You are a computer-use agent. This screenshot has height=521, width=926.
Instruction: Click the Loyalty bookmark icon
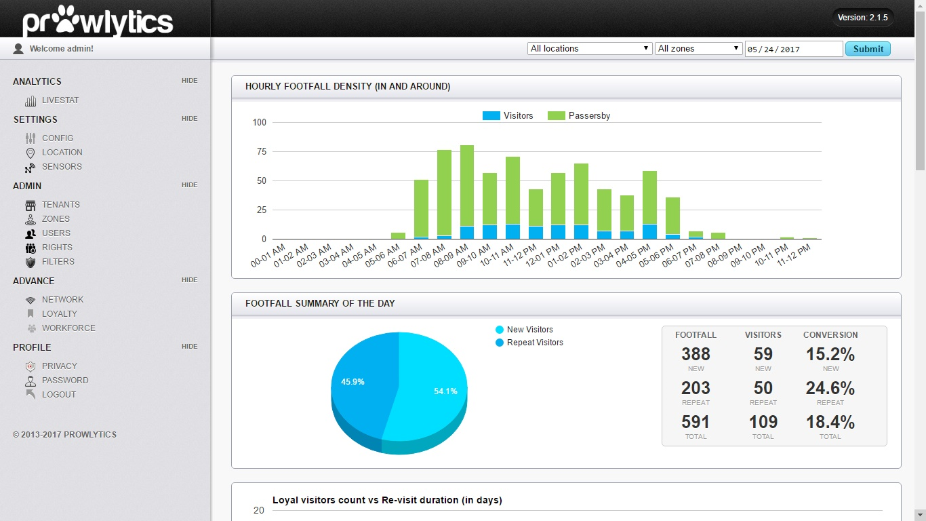(31, 314)
